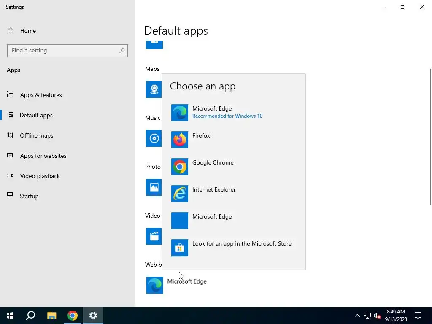Click the Internet Explorer text label
432x324 pixels.
[214, 189]
